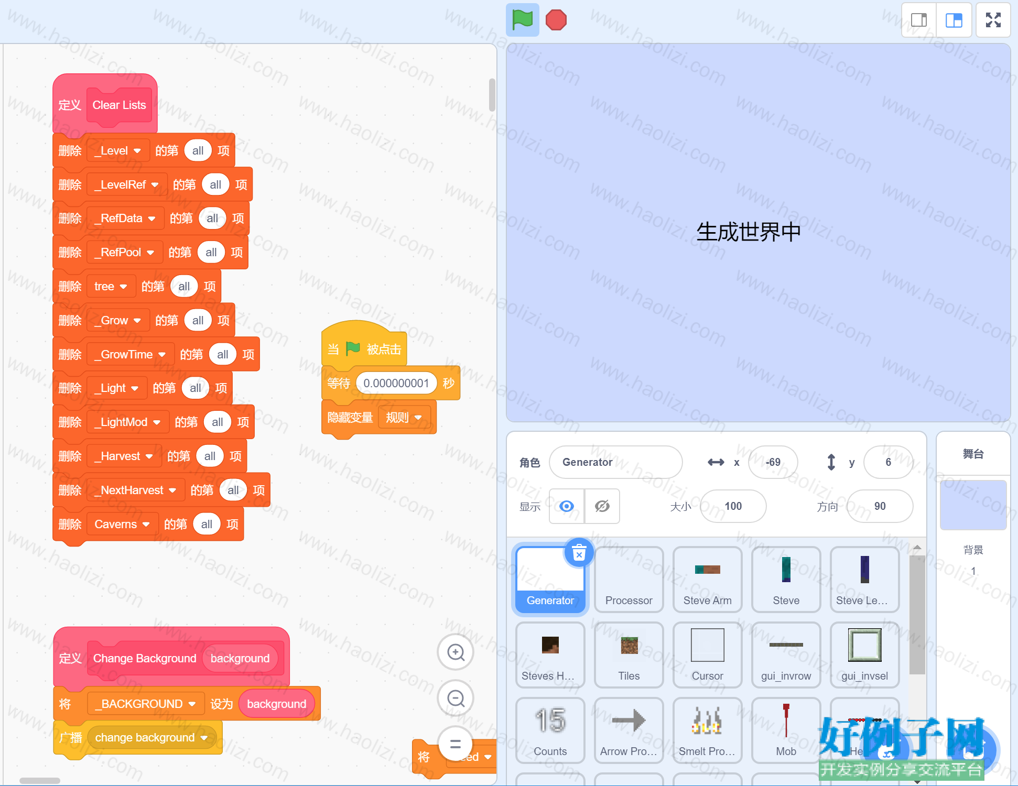Delete the Generator sprite with trash icon
This screenshot has width=1018, height=786.
pyautogui.click(x=579, y=553)
